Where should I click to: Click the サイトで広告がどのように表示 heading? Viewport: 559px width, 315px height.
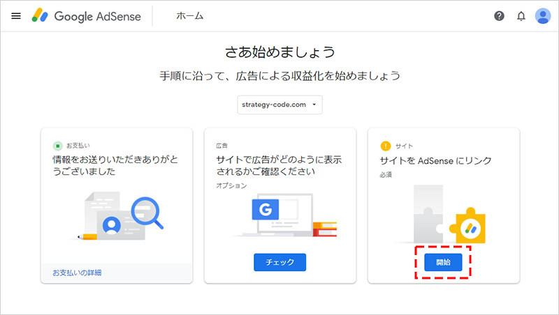coord(279,165)
